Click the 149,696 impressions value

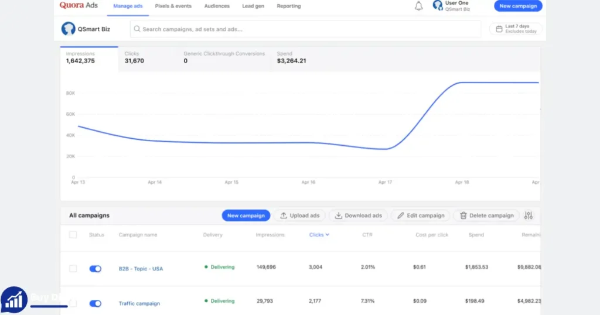tap(267, 267)
